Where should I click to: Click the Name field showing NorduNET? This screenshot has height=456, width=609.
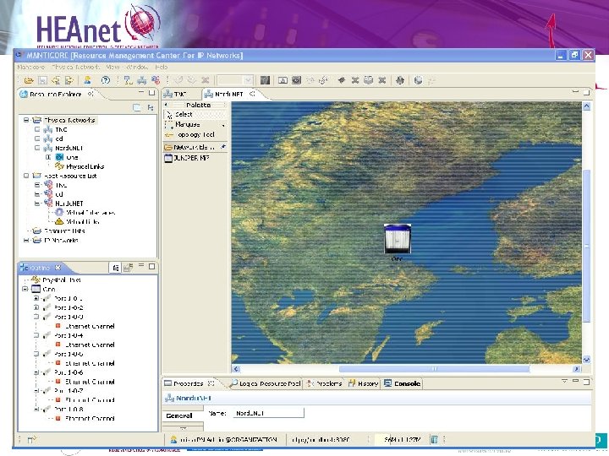click(x=267, y=413)
